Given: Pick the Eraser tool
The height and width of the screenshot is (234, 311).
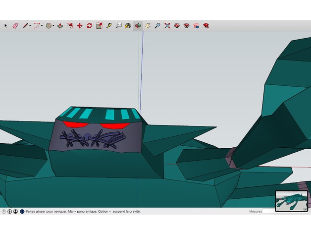Looking at the screenshot, I should coord(15,25).
